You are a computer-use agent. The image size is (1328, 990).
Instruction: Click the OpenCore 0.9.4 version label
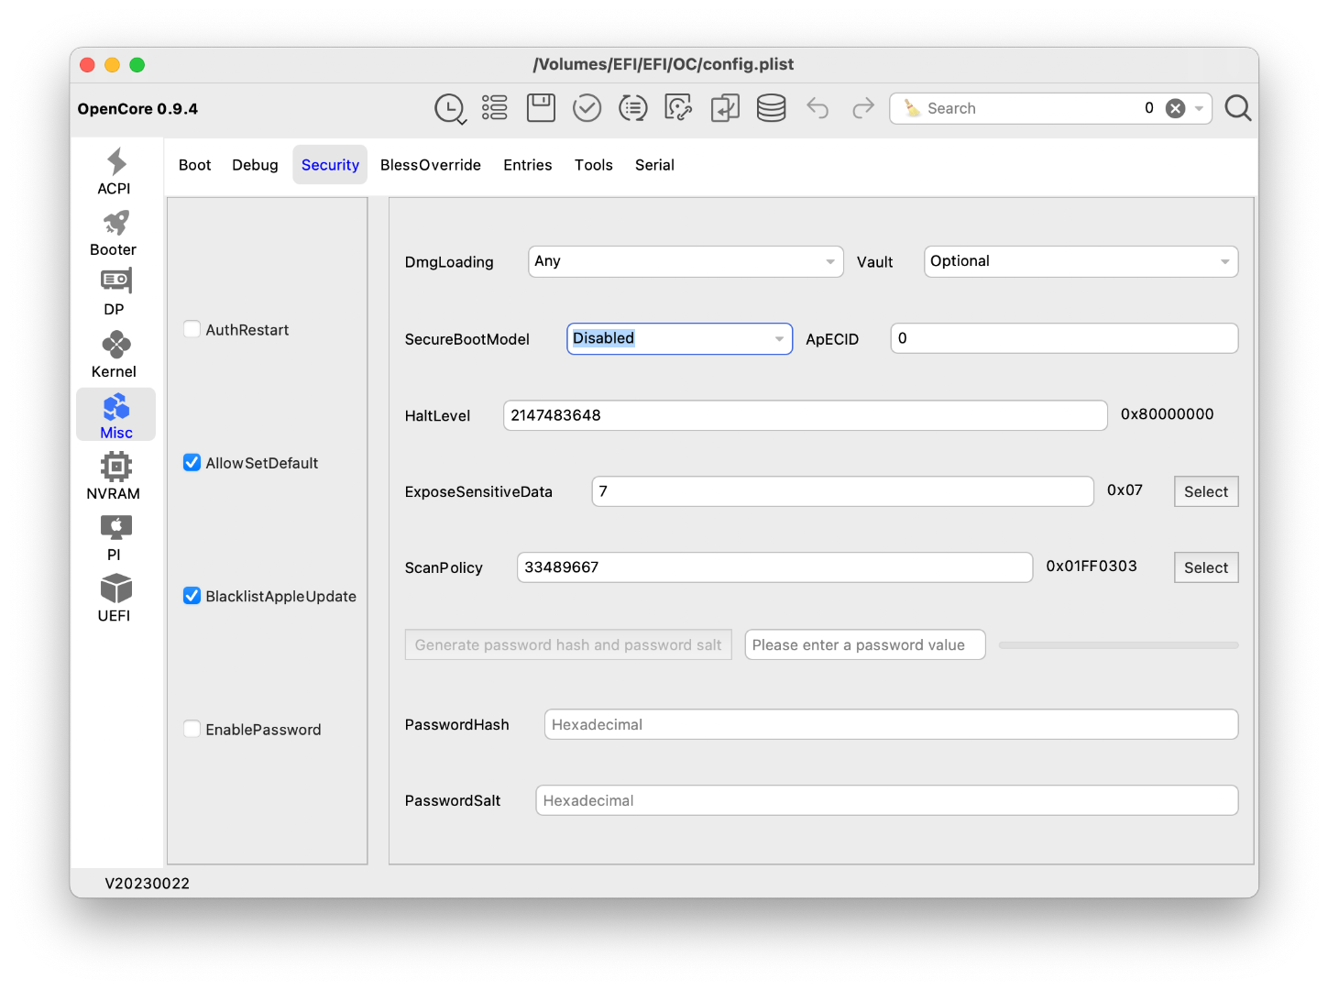click(137, 108)
